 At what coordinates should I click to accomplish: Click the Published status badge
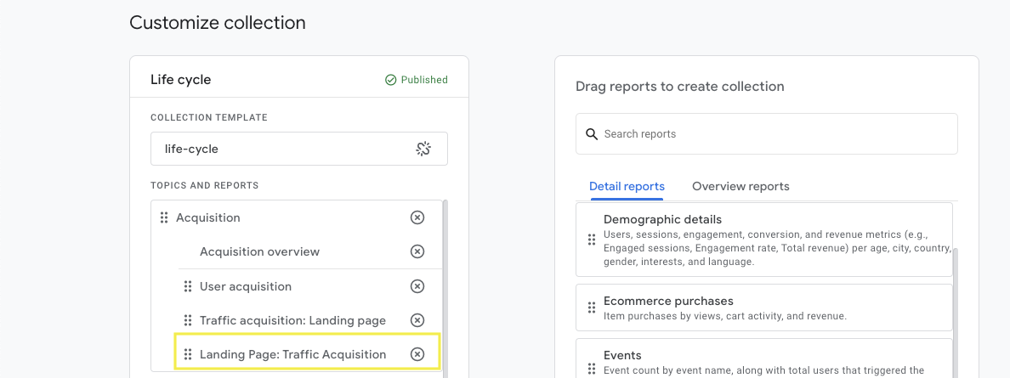[x=417, y=80]
